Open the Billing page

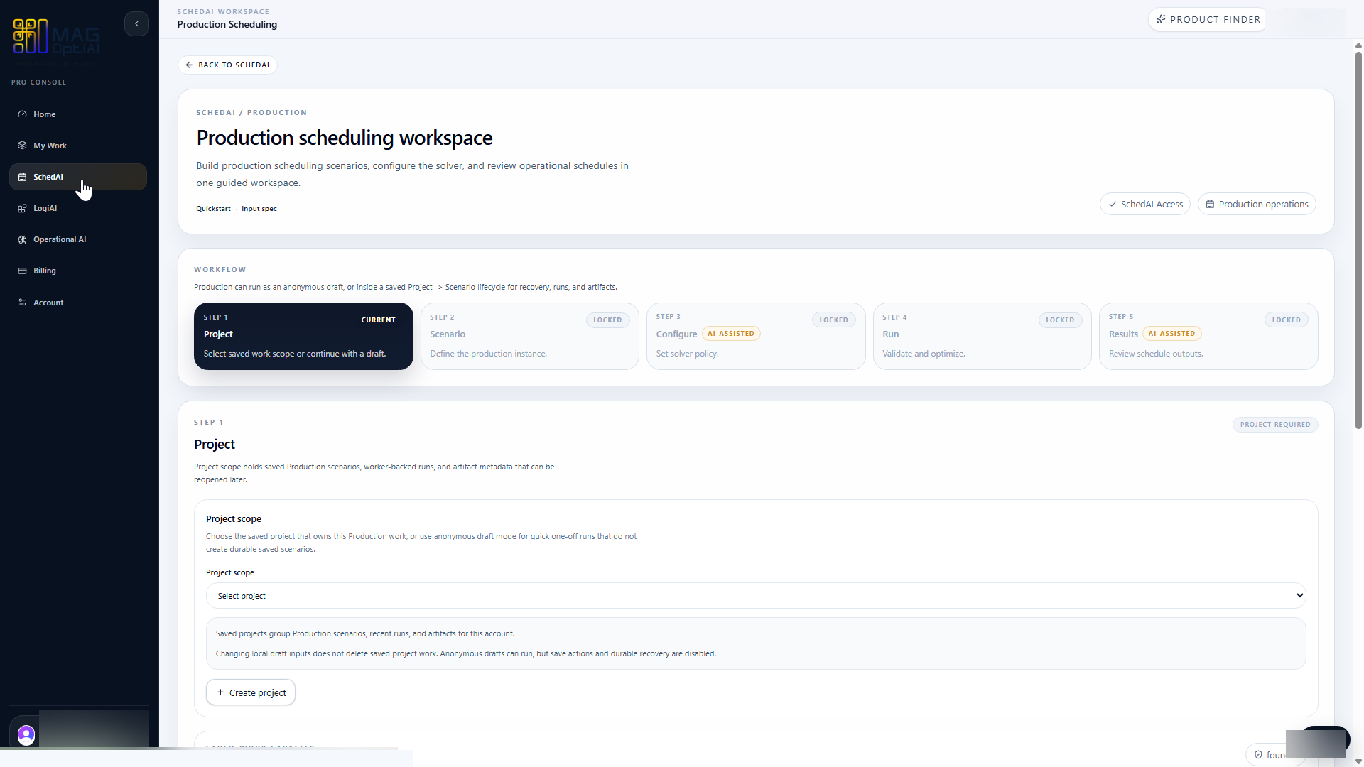pyautogui.click(x=78, y=271)
